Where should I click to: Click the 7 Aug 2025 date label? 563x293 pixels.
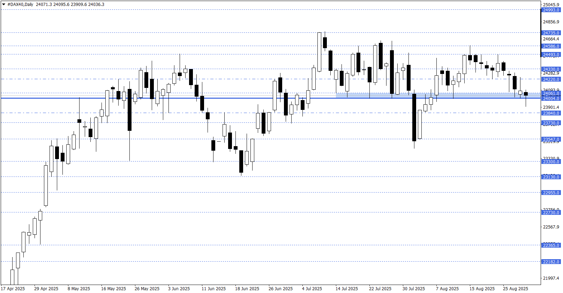447,289
